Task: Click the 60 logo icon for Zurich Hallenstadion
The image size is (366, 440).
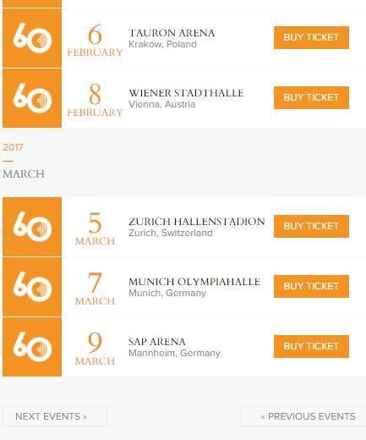Action: point(32,227)
